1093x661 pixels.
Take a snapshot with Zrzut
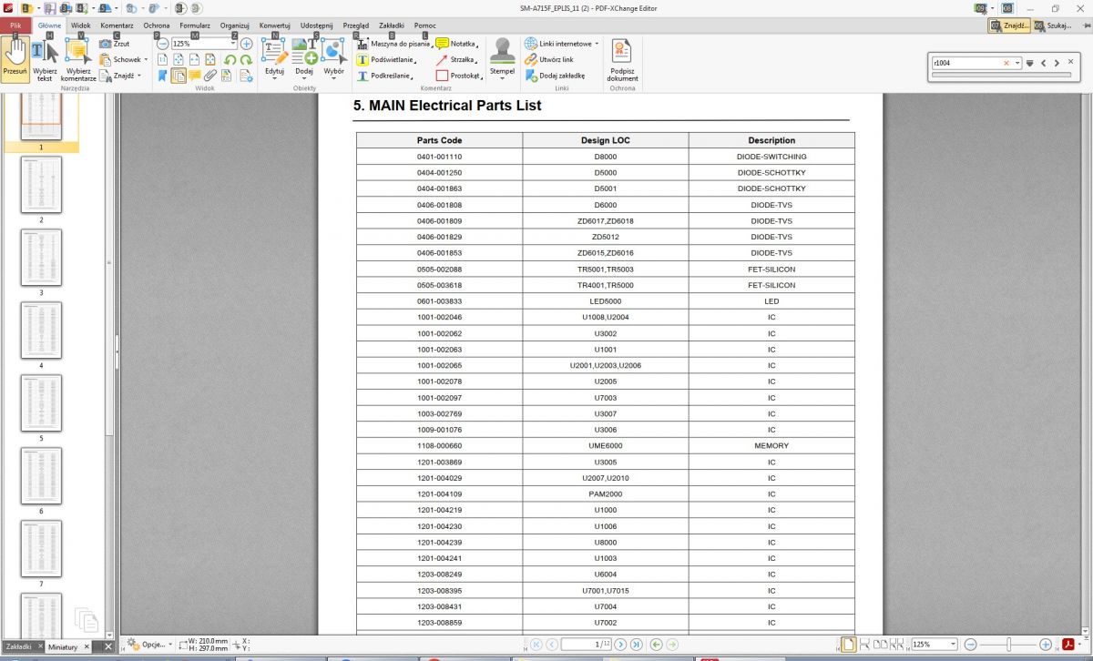(x=115, y=44)
